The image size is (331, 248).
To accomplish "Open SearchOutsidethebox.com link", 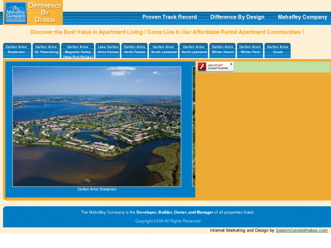I will click(x=302, y=230).
